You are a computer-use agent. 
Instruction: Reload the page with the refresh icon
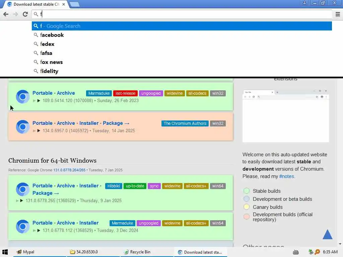pos(25,14)
